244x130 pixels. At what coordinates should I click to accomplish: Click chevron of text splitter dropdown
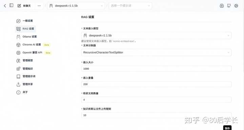(228, 52)
